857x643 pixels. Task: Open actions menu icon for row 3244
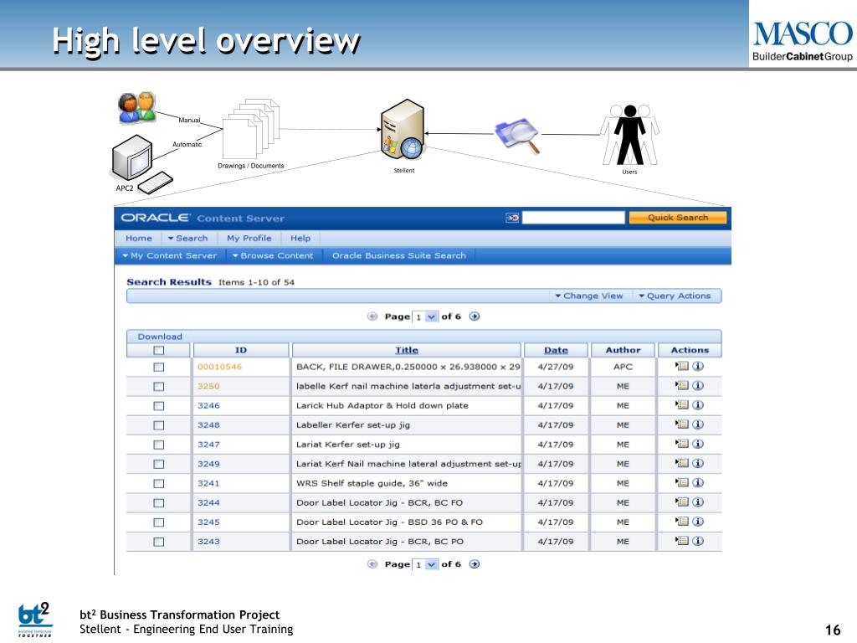point(681,502)
